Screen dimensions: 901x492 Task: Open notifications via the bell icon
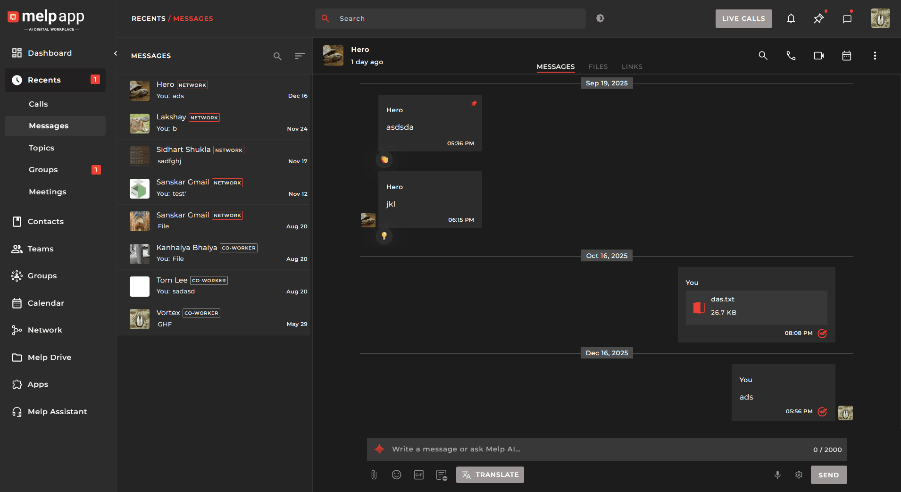pos(791,18)
